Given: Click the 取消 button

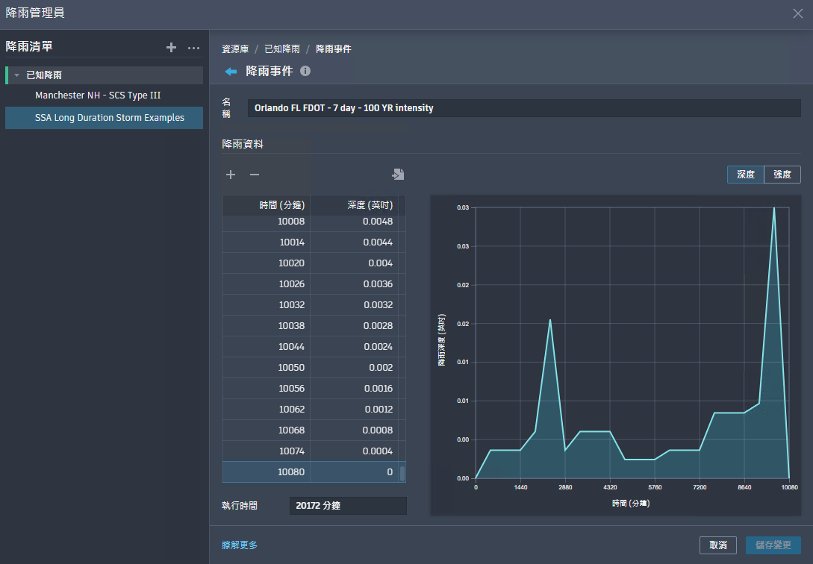Looking at the screenshot, I should point(717,545).
